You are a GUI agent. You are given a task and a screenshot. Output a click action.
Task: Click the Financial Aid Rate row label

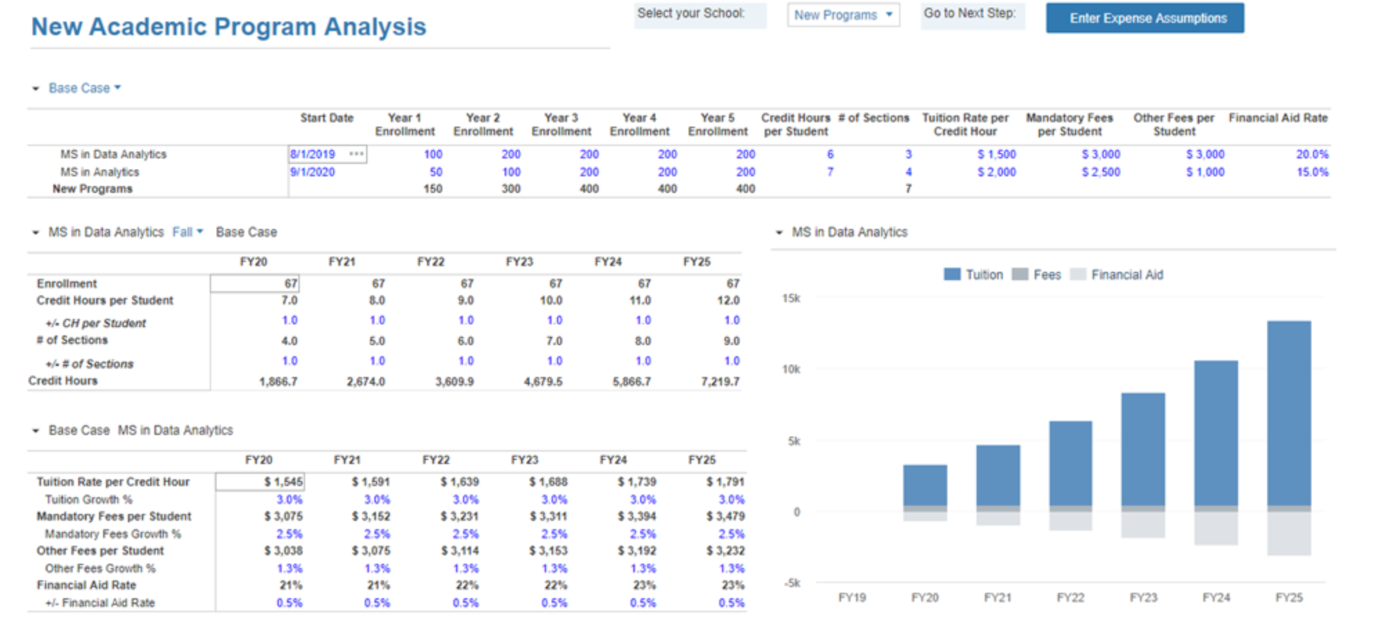click(x=87, y=585)
